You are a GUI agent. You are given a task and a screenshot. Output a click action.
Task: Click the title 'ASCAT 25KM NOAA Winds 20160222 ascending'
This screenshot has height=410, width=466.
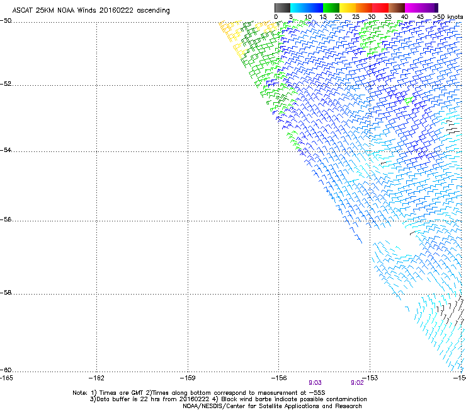[x=91, y=11]
